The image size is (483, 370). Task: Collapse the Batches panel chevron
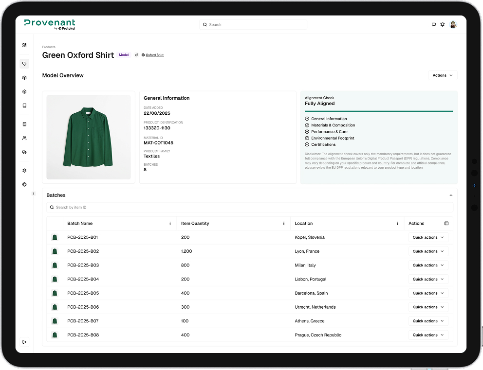pyautogui.click(x=450, y=195)
